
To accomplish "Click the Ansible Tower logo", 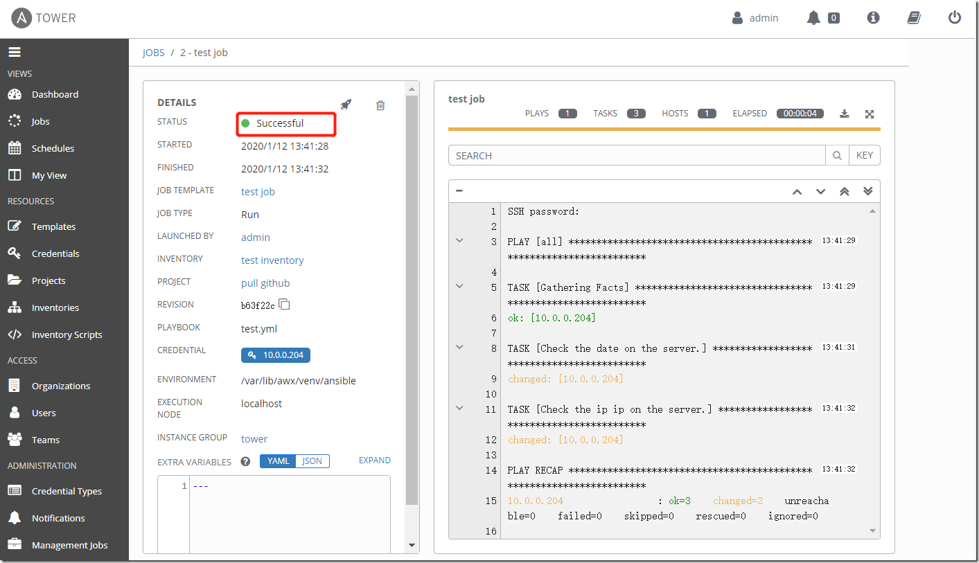I will point(44,18).
